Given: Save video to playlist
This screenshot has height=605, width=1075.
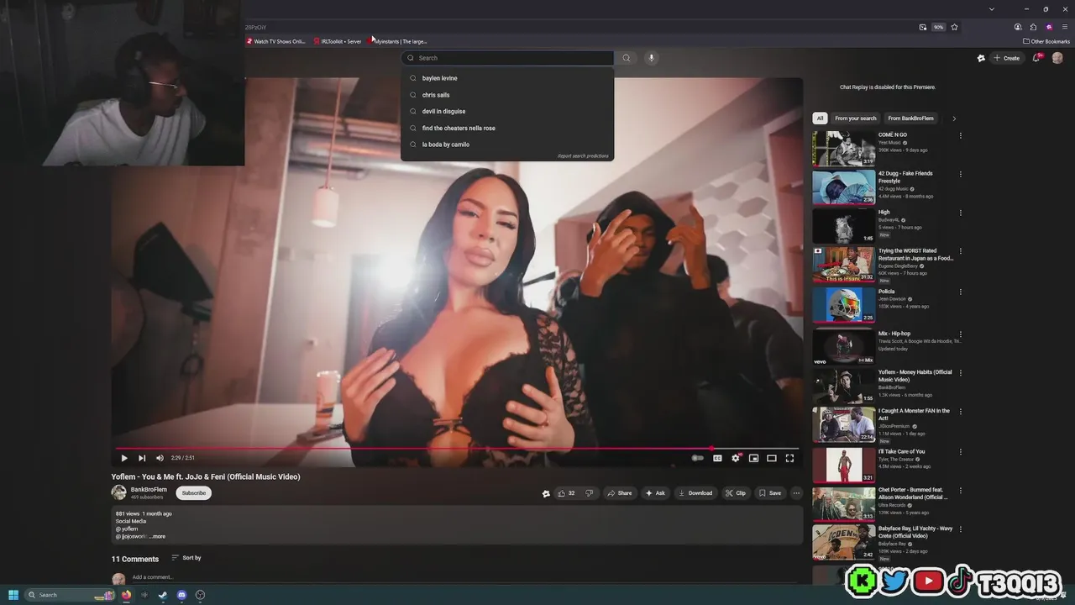Looking at the screenshot, I should 769,493.
